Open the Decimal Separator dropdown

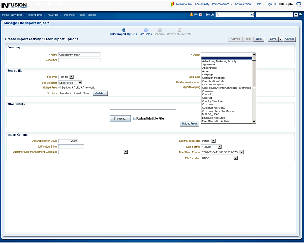click(x=213, y=141)
